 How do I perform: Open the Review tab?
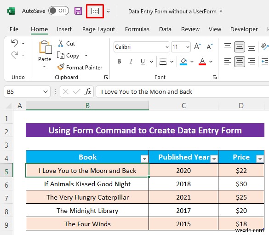190,29
